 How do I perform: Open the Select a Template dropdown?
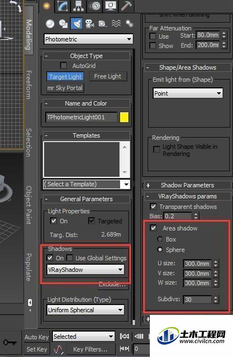pos(86,184)
